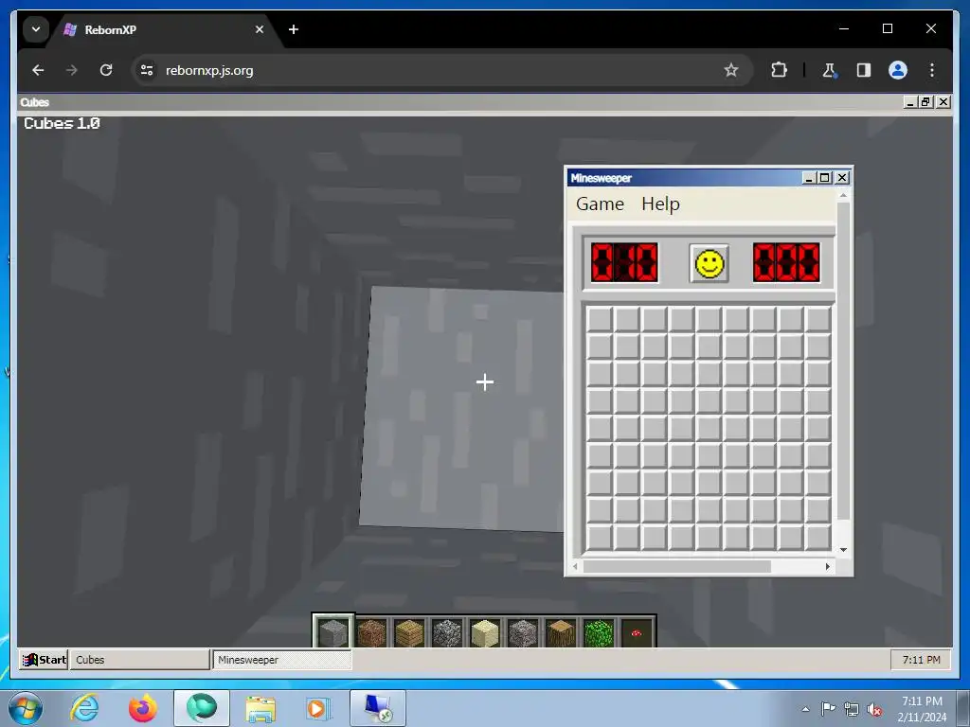The width and height of the screenshot is (970, 727).
Task: Click the RebornXP Start button
Action: (44, 660)
